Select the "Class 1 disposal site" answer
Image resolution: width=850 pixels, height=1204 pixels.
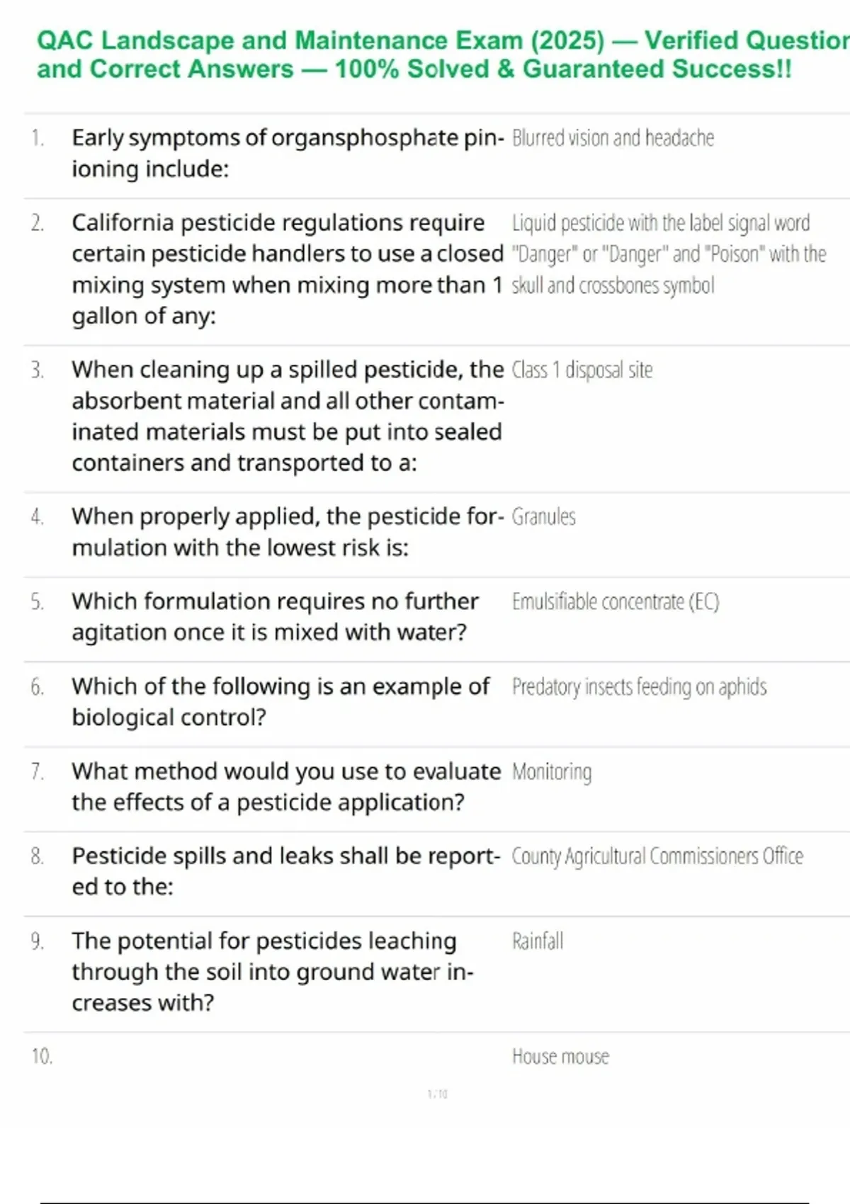(x=582, y=370)
